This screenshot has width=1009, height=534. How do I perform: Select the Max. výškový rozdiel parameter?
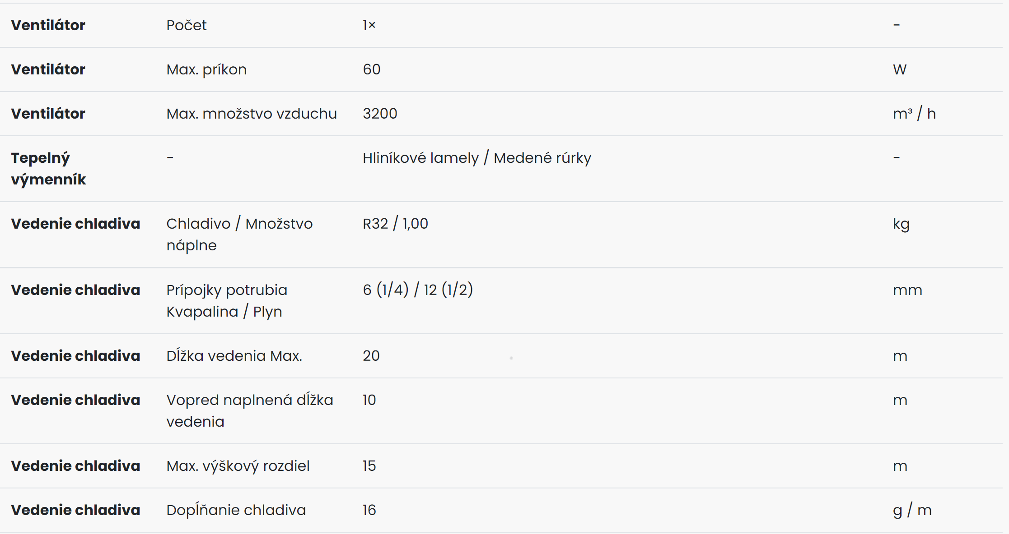click(x=238, y=466)
